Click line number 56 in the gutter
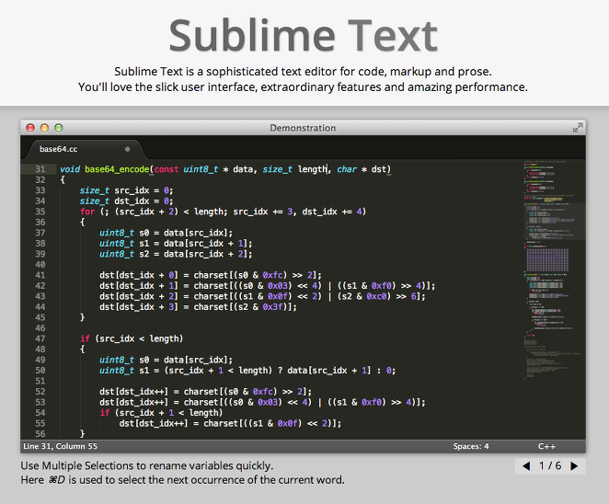The width and height of the screenshot is (609, 504). pos(40,434)
